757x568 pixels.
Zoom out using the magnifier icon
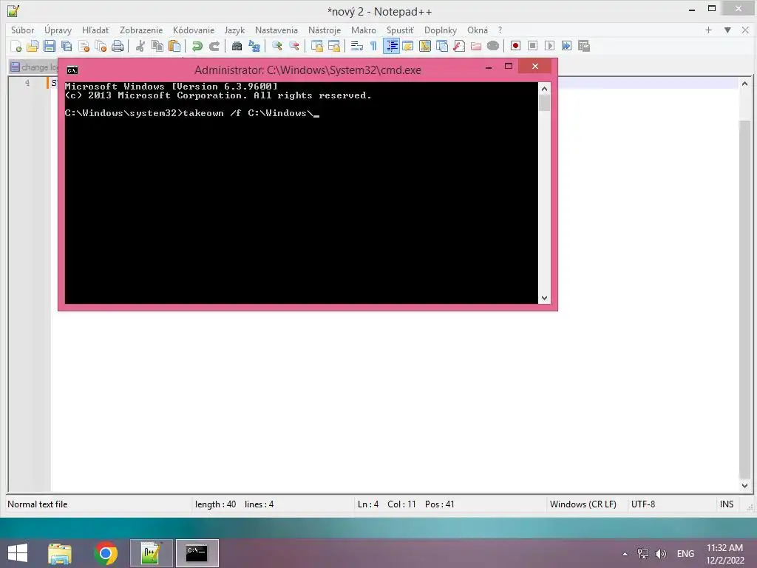point(294,46)
